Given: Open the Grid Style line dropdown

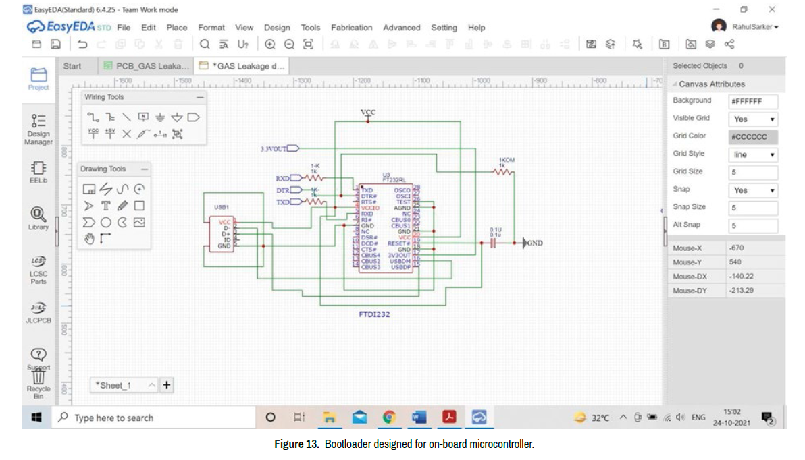Looking at the screenshot, I should [754, 154].
